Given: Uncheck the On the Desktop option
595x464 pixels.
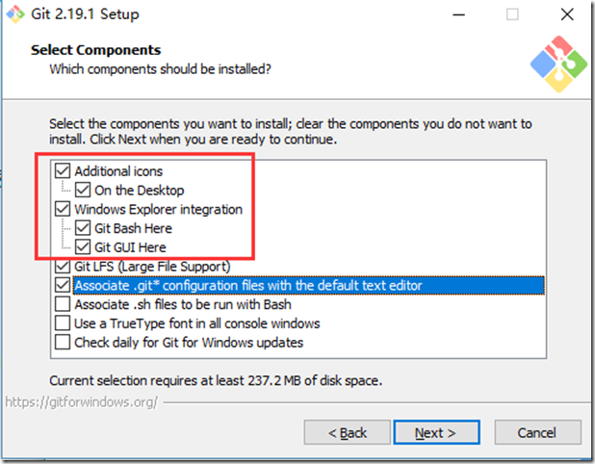Looking at the screenshot, I should (x=83, y=191).
